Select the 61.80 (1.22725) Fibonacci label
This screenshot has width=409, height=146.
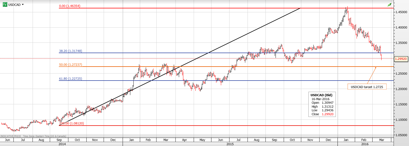coord(70,79)
